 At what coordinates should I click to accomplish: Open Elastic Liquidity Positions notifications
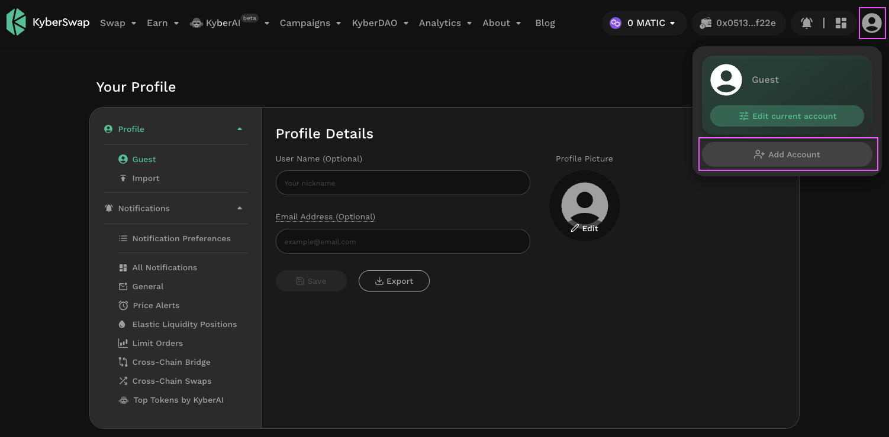point(184,324)
